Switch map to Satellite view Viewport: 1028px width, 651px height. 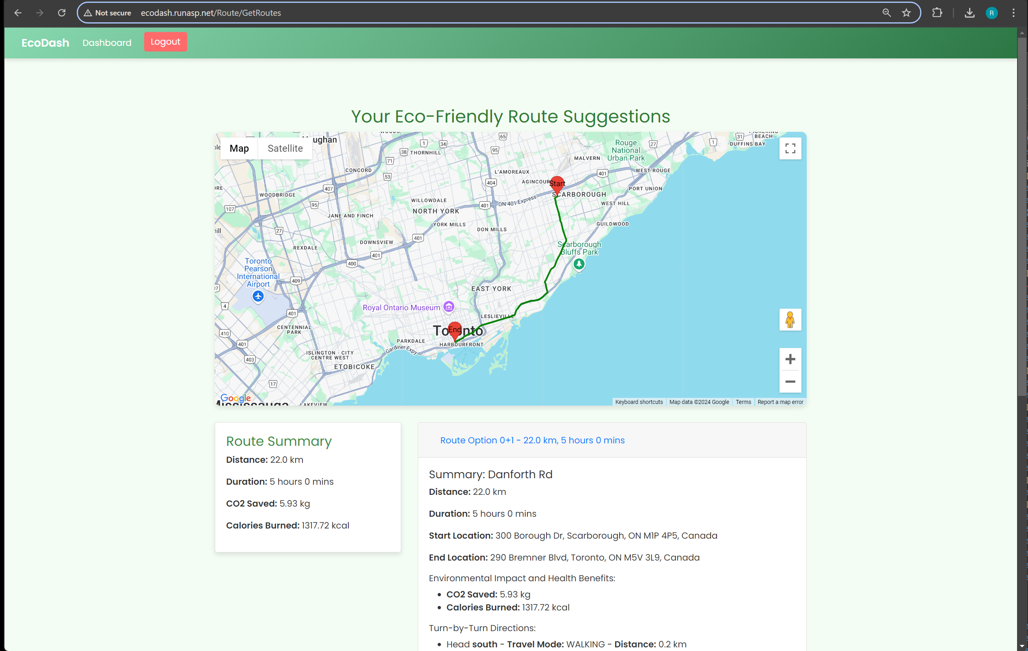[x=285, y=148]
